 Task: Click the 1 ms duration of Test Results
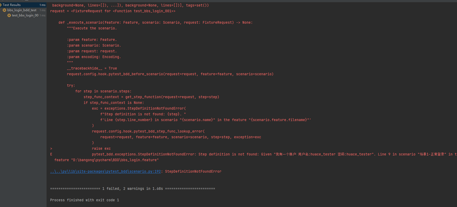click(43, 5)
